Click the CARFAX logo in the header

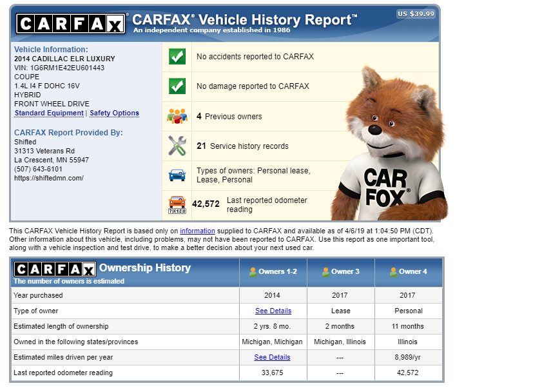(70, 24)
